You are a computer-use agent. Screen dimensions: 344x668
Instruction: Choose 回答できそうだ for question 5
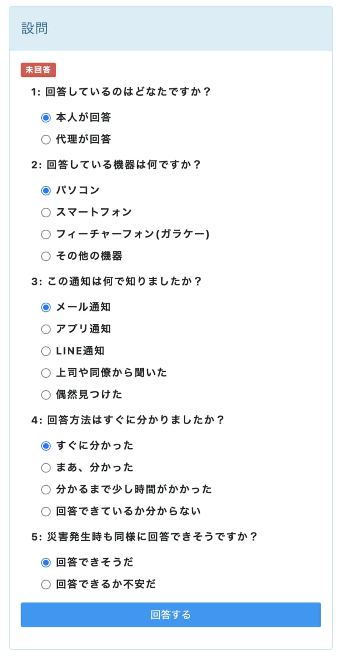(45, 562)
